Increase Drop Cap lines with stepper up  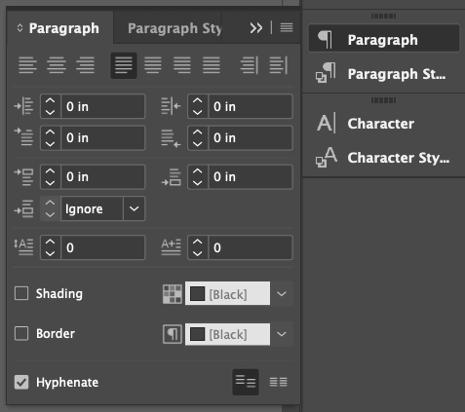coord(50,242)
